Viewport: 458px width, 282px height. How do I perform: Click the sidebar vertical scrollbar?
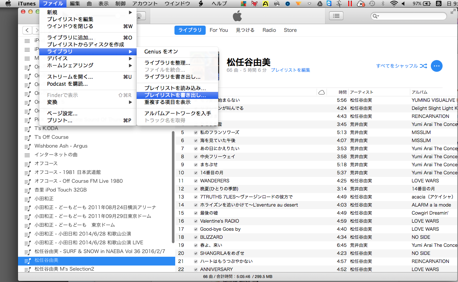click(173, 187)
